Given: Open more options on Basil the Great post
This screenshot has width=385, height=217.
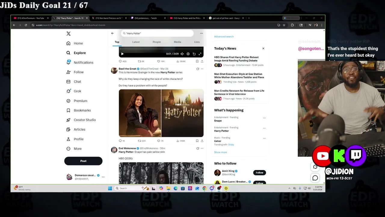Looking at the screenshot, I should point(202,69).
